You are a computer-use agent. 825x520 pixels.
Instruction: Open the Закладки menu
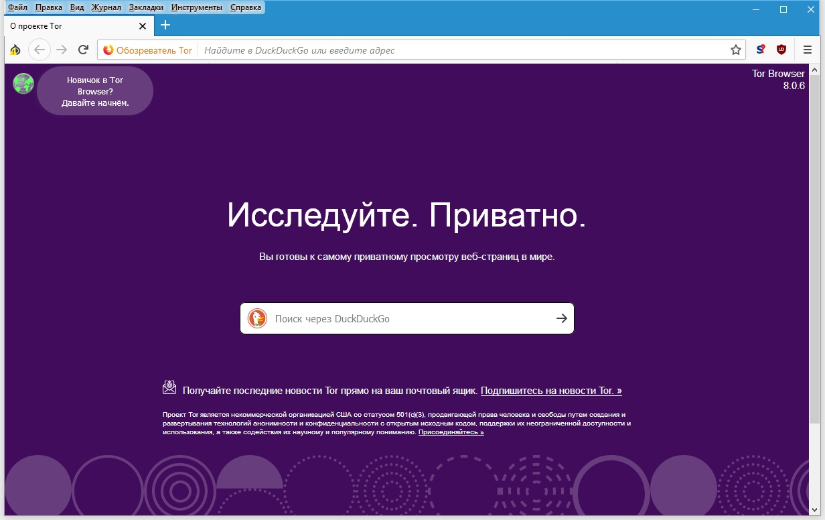[146, 7]
